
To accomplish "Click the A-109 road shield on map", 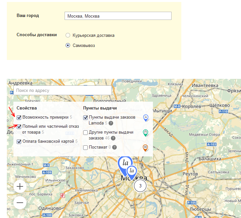I will pyautogui.click(x=47, y=172).
